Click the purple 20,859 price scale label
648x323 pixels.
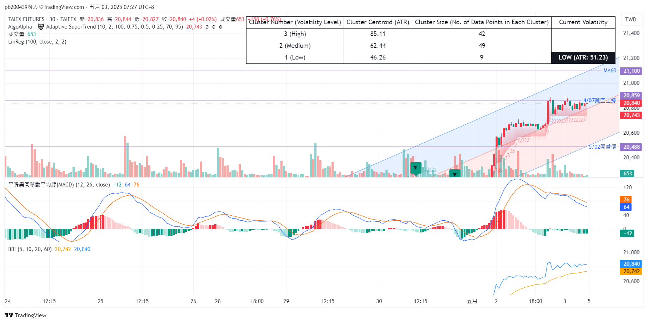point(632,96)
